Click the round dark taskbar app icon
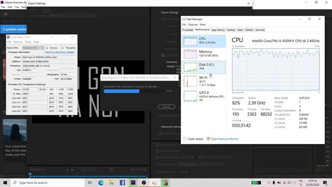The image size is (332, 187). click(144, 182)
